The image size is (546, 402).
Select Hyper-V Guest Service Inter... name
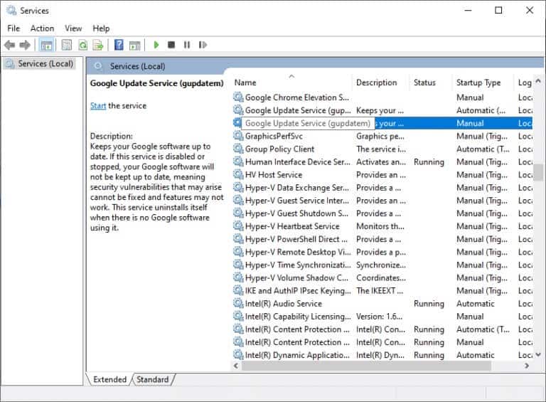[297, 201]
